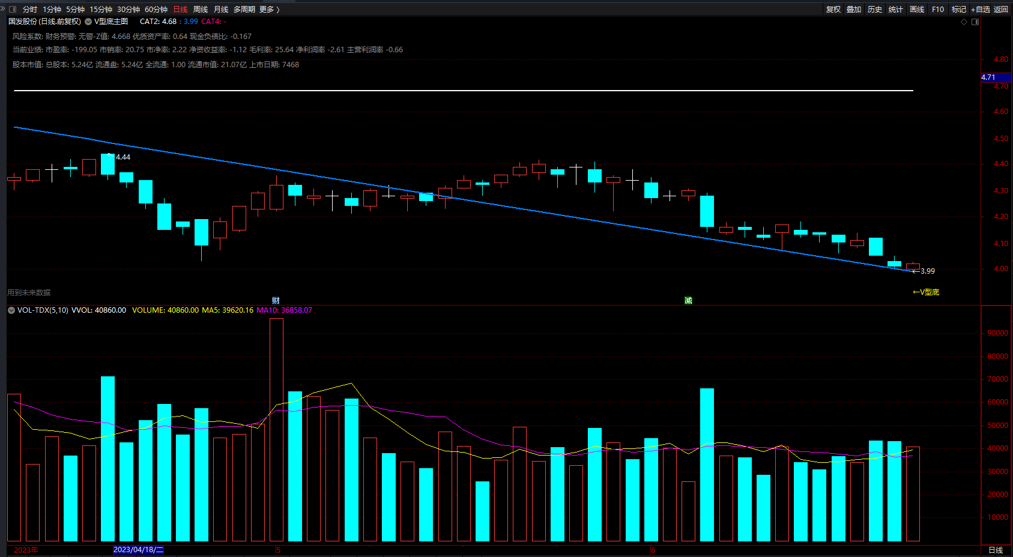
Task: Click the 日线 label in bottom-right corner
Action: click(996, 550)
